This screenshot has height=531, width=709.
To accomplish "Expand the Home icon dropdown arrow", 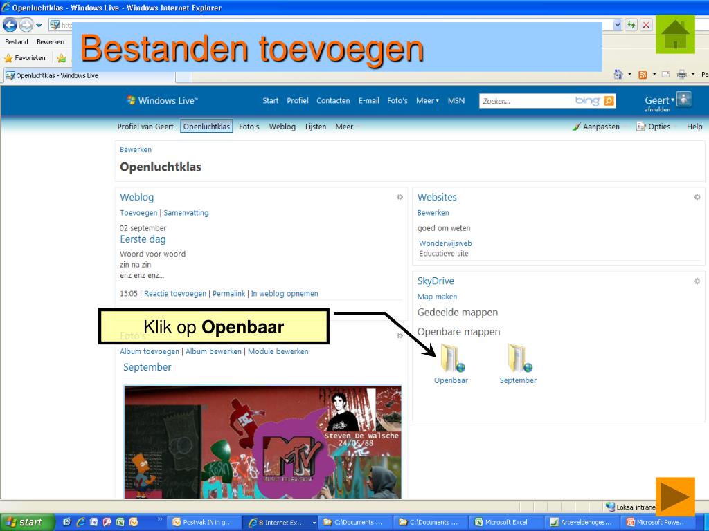I will 629,75.
